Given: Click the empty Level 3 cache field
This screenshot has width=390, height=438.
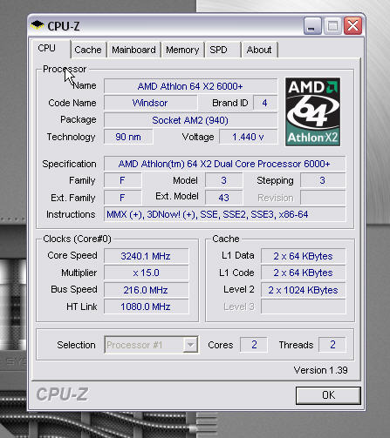Looking at the screenshot, I should [304, 307].
